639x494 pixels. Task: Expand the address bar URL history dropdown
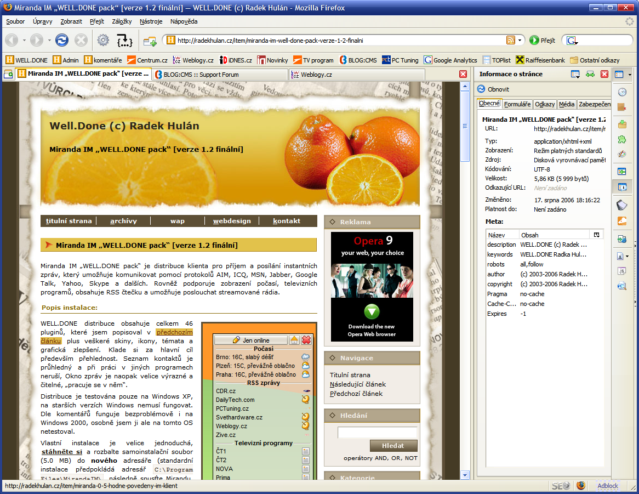click(x=520, y=40)
